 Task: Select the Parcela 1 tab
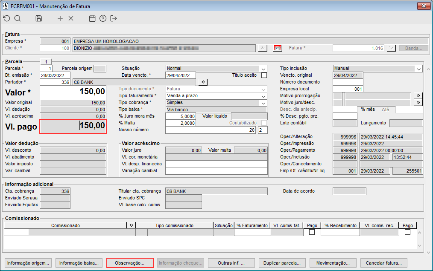[46, 61]
